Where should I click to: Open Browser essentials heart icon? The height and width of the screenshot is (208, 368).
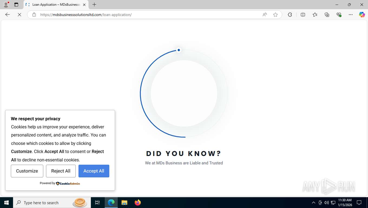(x=339, y=15)
